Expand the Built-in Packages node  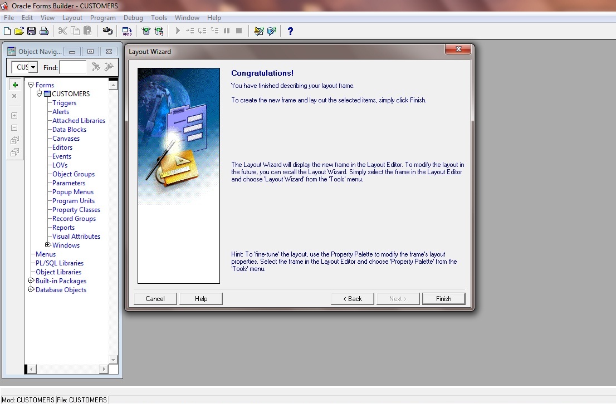[x=31, y=281]
